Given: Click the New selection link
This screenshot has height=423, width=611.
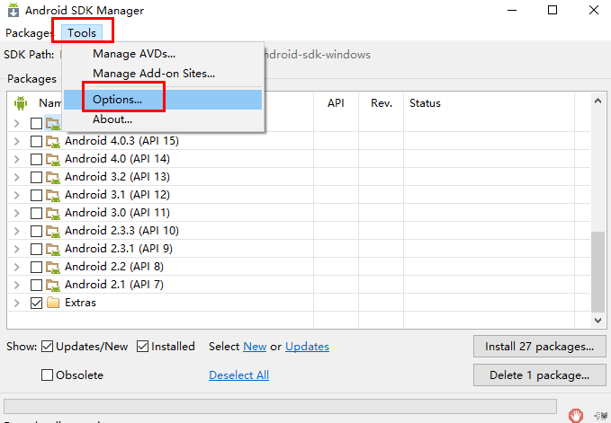Looking at the screenshot, I should tap(255, 347).
